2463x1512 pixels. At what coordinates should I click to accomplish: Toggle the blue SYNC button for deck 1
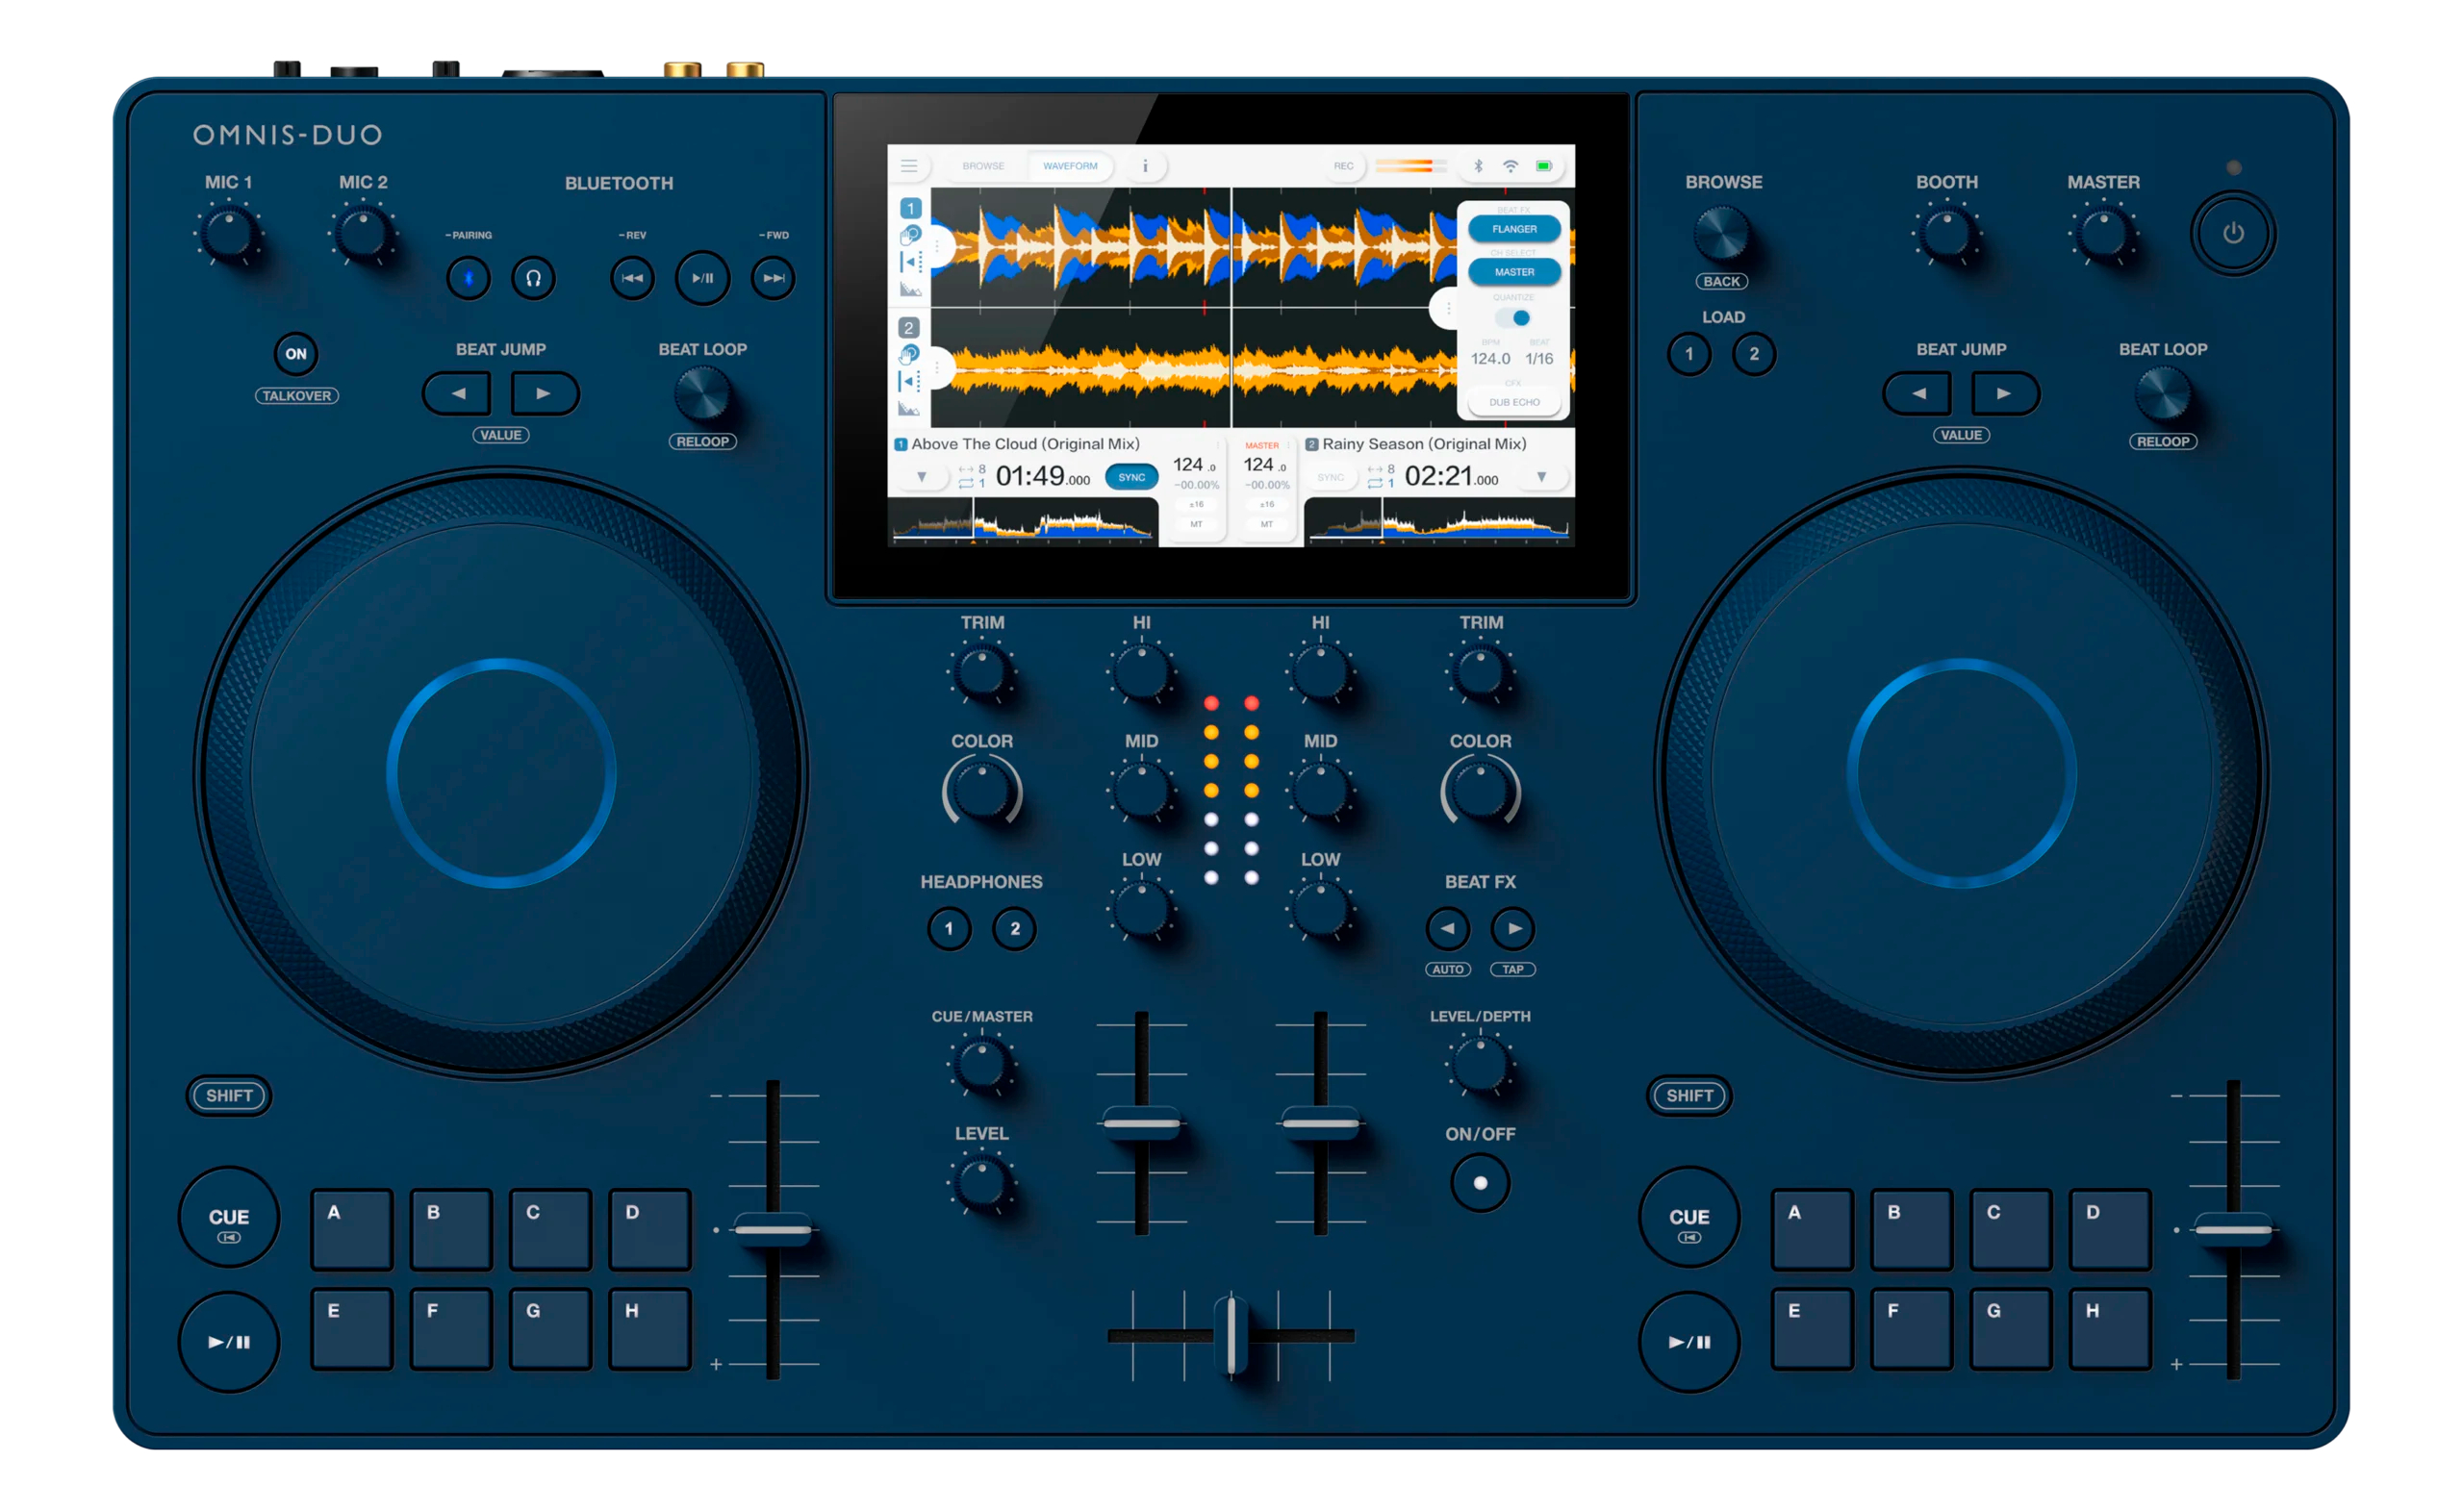coord(1131,477)
